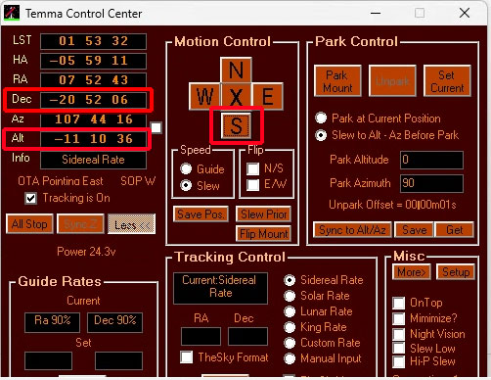491x380 pixels.
Task: Click the Sync to Alt/Az button
Action: (x=352, y=230)
